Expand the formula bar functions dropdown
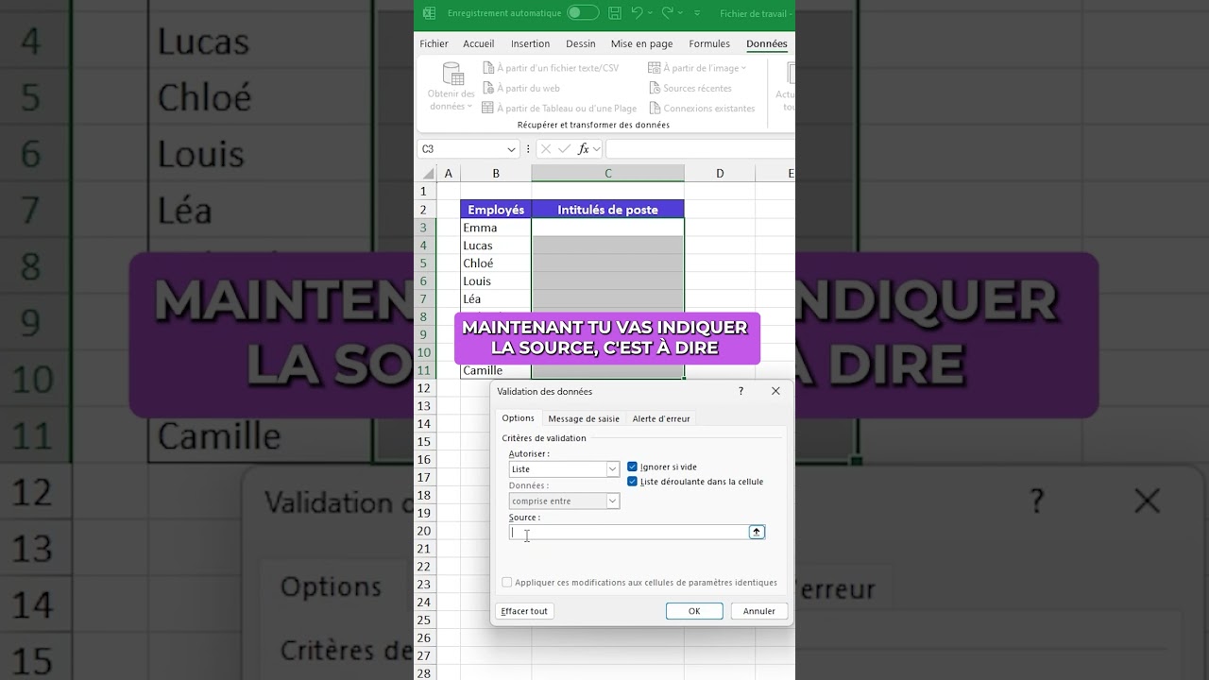Screen dimensions: 1209x680 (597, 149)
